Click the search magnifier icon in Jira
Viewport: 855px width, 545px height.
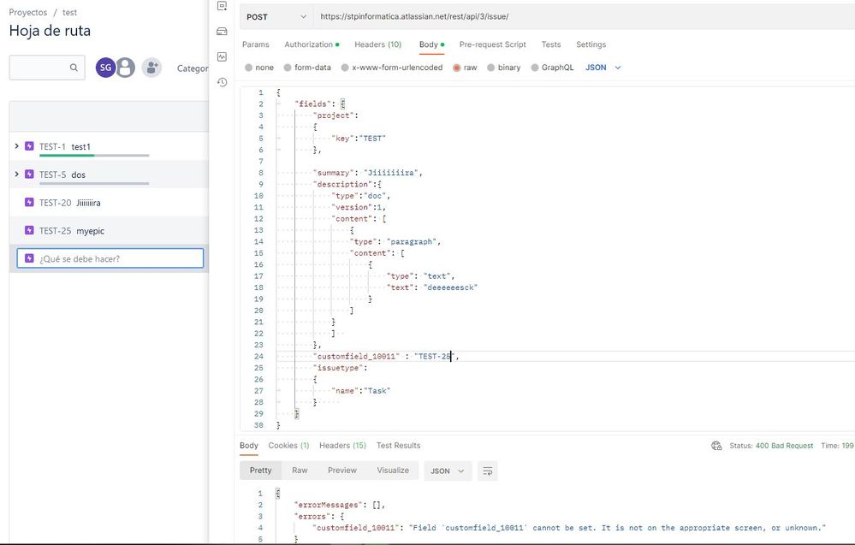[x=74, y=68]
